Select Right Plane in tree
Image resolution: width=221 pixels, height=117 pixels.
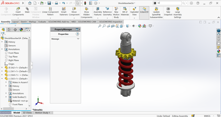14,60
